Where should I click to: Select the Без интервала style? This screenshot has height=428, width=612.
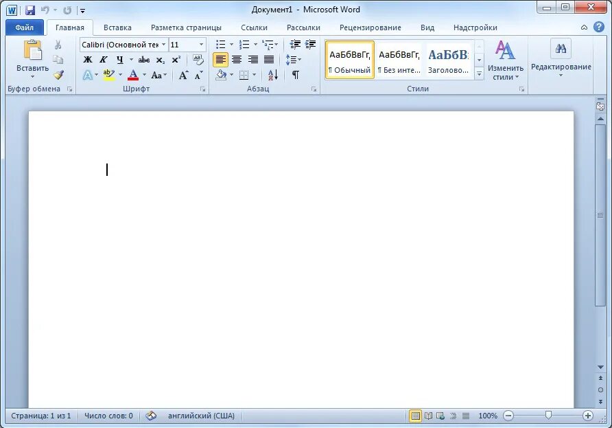[x=399, y=60]
